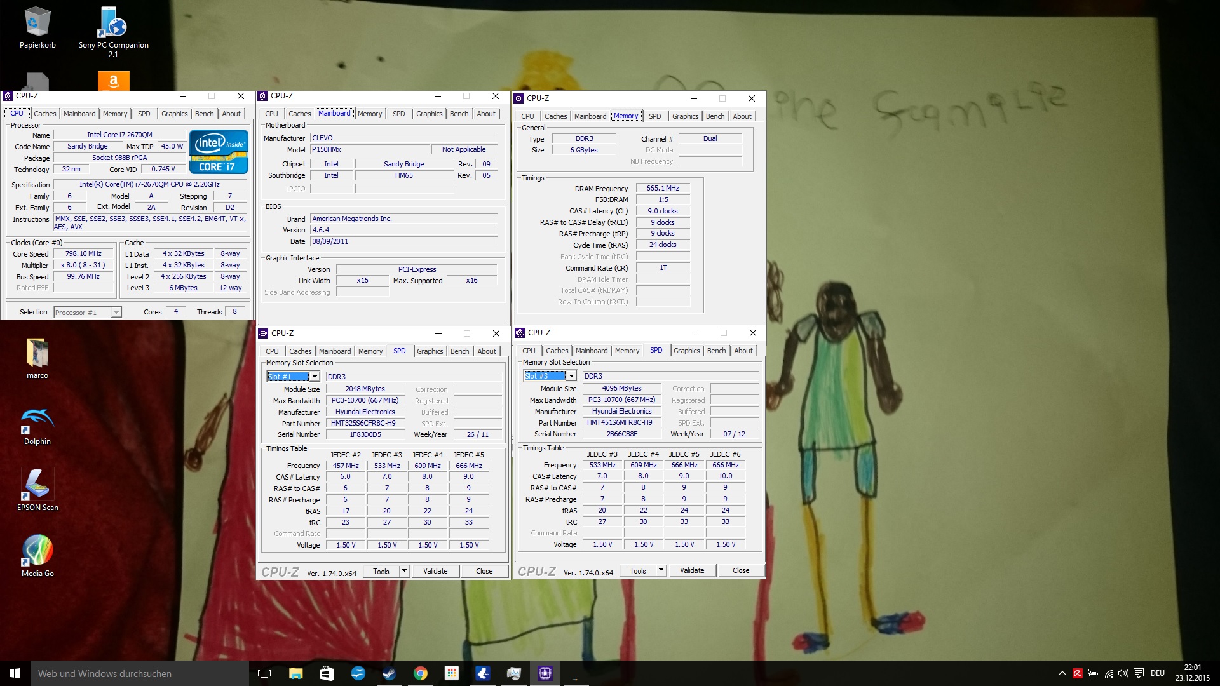Screen dimensions: 1220x686
Task: Open the Slot #3 memory slot dropdown
Action: click(571, 376)
